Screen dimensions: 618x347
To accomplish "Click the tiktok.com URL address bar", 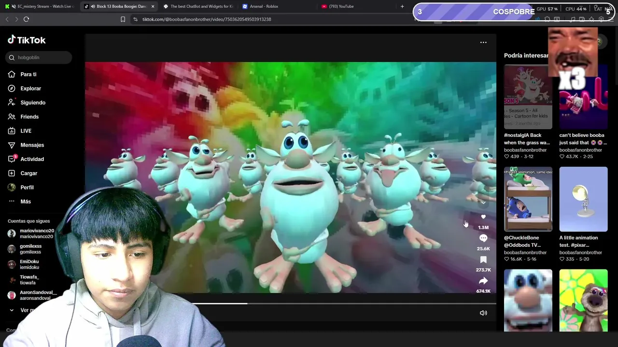I will pos(207,19).
